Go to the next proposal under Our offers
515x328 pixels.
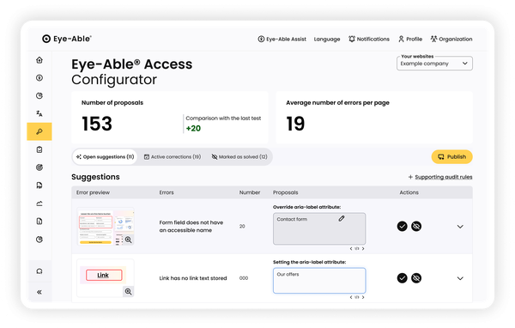pyautogui.click(x=363, y=297)
